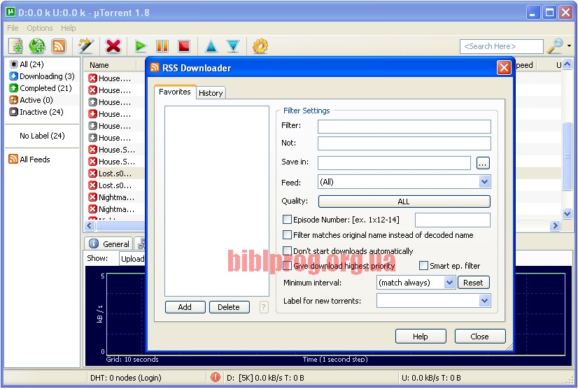
Task: Open the search engine dropdown arrow
Action: coord(570,45)
